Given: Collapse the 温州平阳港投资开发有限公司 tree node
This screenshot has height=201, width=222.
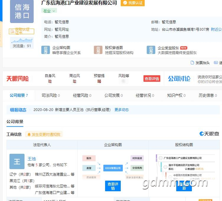Looking at the screenshot, I should (165, 167).
